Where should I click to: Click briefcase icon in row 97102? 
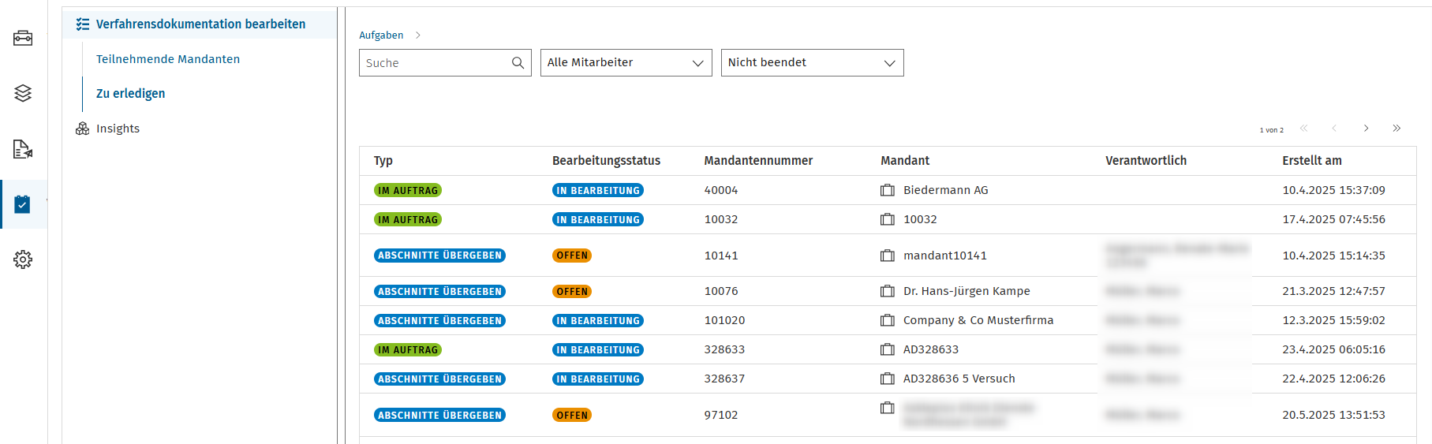(888, 408)
